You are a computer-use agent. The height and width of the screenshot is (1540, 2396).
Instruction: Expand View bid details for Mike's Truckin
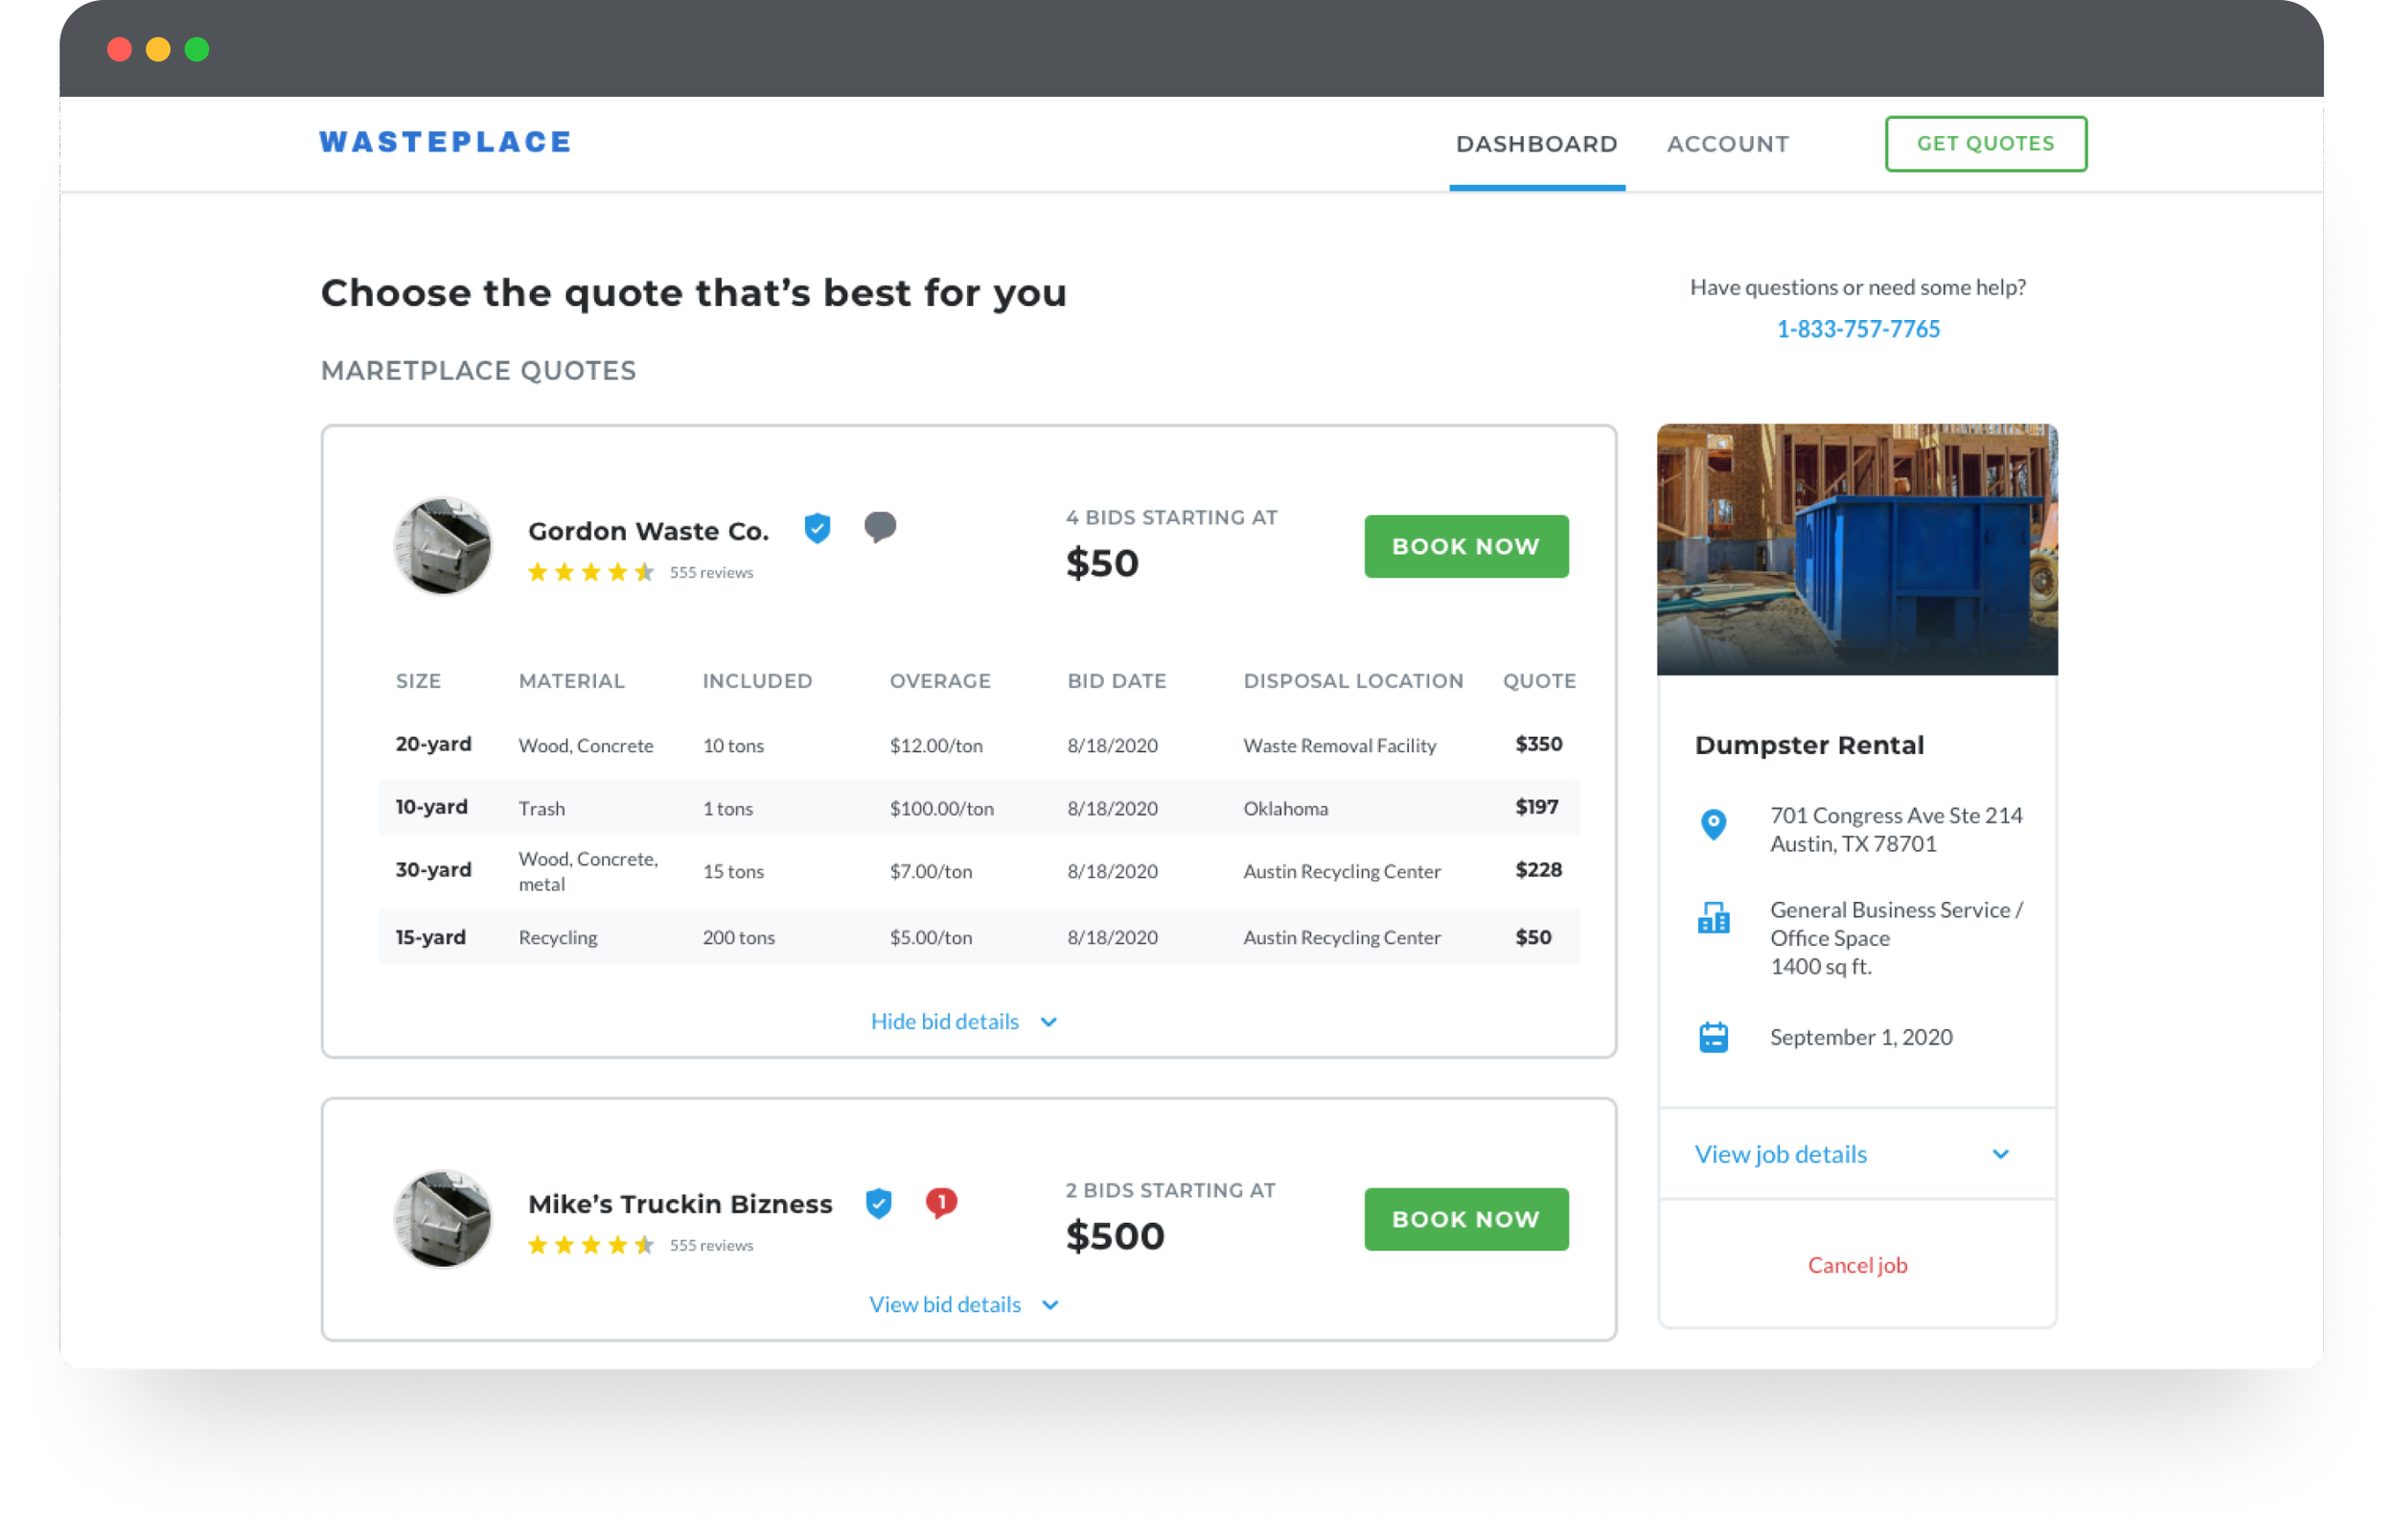pos(944,1304)
